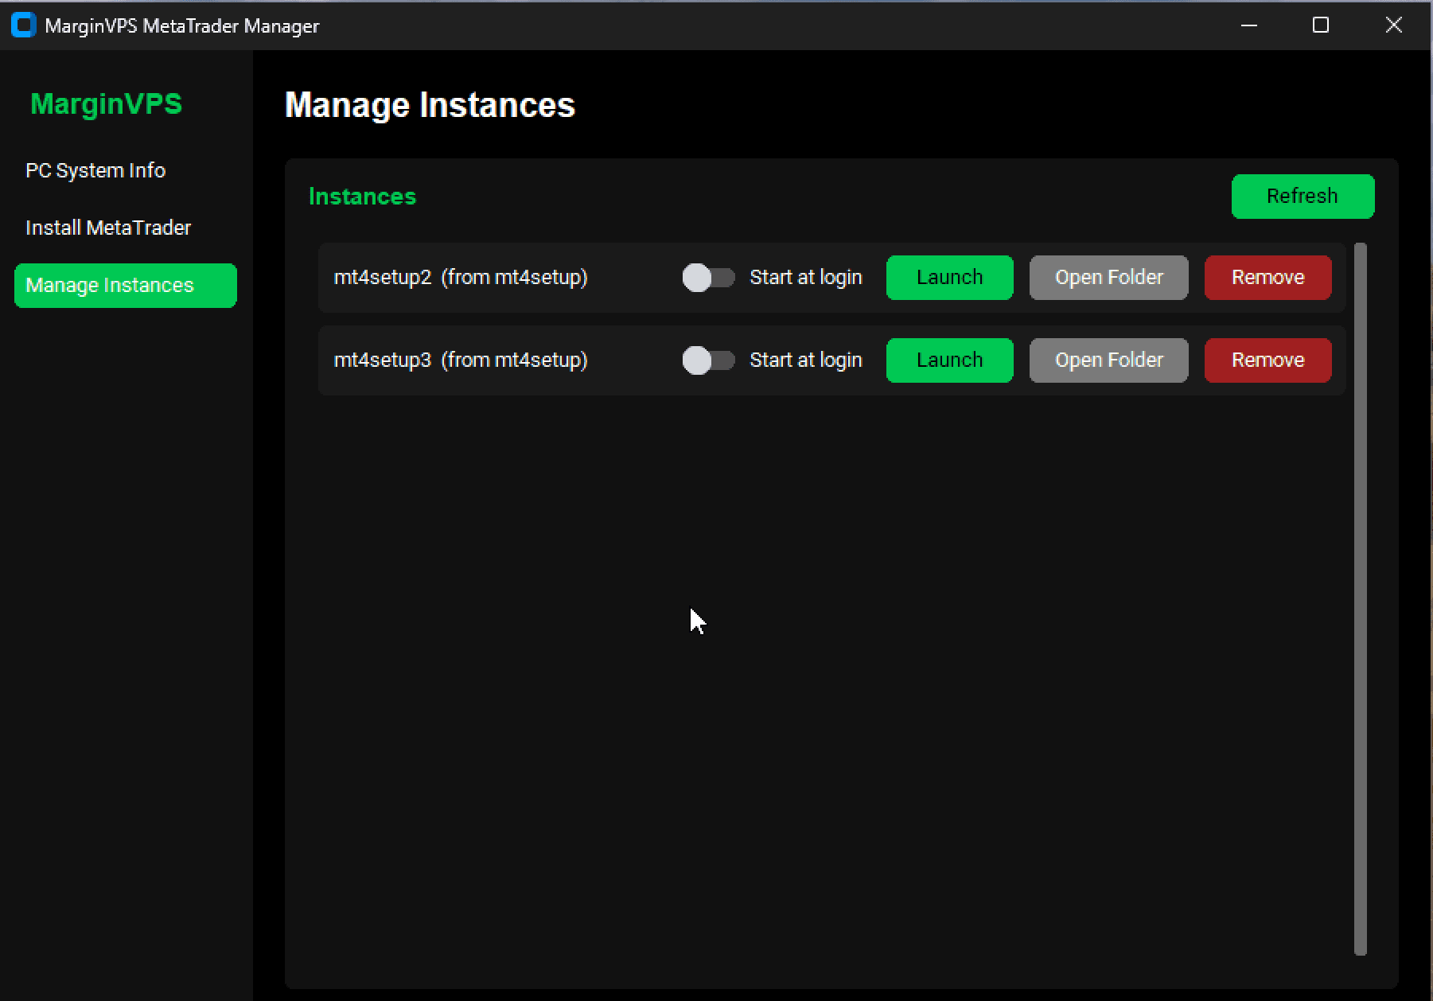Click the MarginVPS app icon in title bar
Viewport: 1433px width, 1001px height.
[24, 25]
